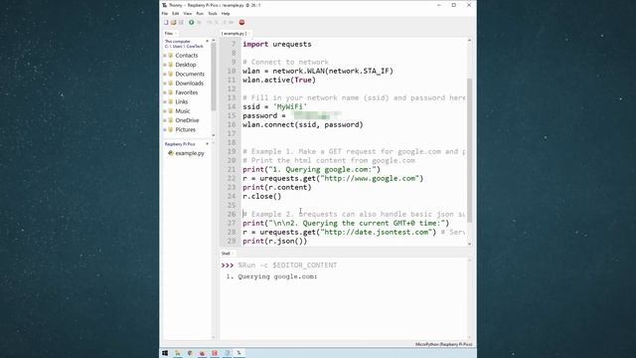Expand the Desktop folder
This screenshot has height=358, width=636.
tap(165, 65)
